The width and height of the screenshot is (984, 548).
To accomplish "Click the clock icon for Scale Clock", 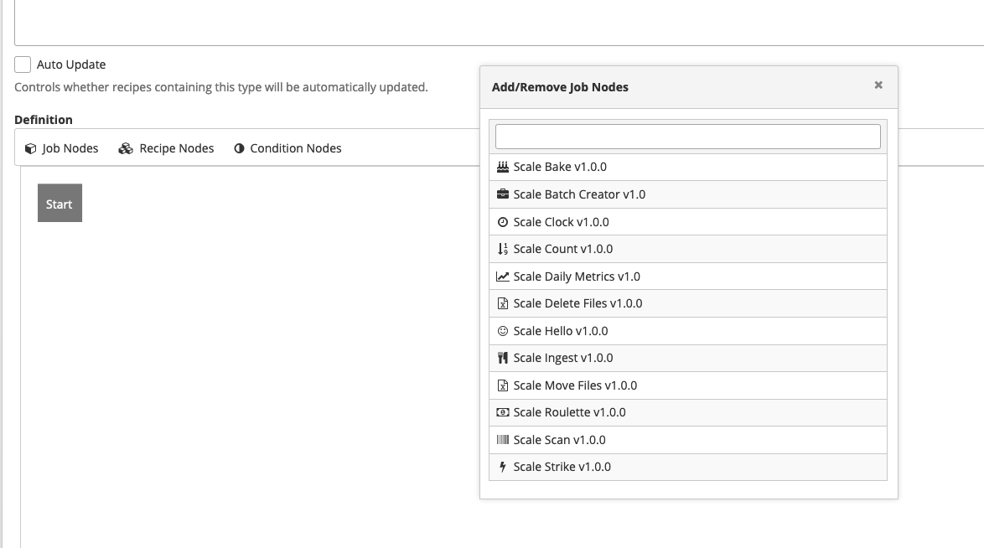I will tap(503, 221).
